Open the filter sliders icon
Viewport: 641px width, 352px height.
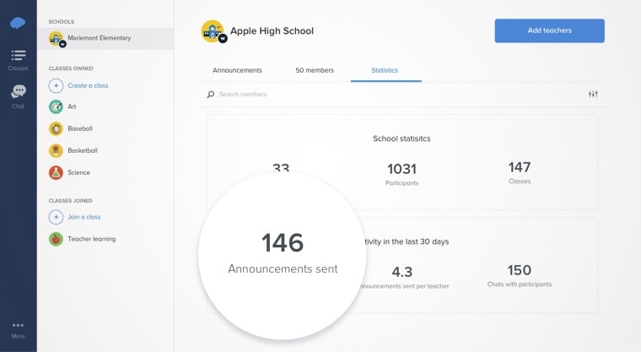point(593,95)
